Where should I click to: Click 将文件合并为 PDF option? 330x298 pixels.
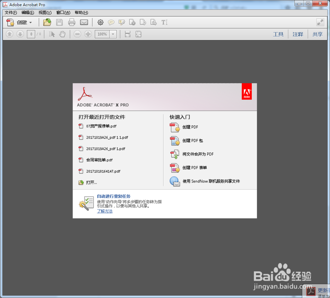tap(198, 154)
